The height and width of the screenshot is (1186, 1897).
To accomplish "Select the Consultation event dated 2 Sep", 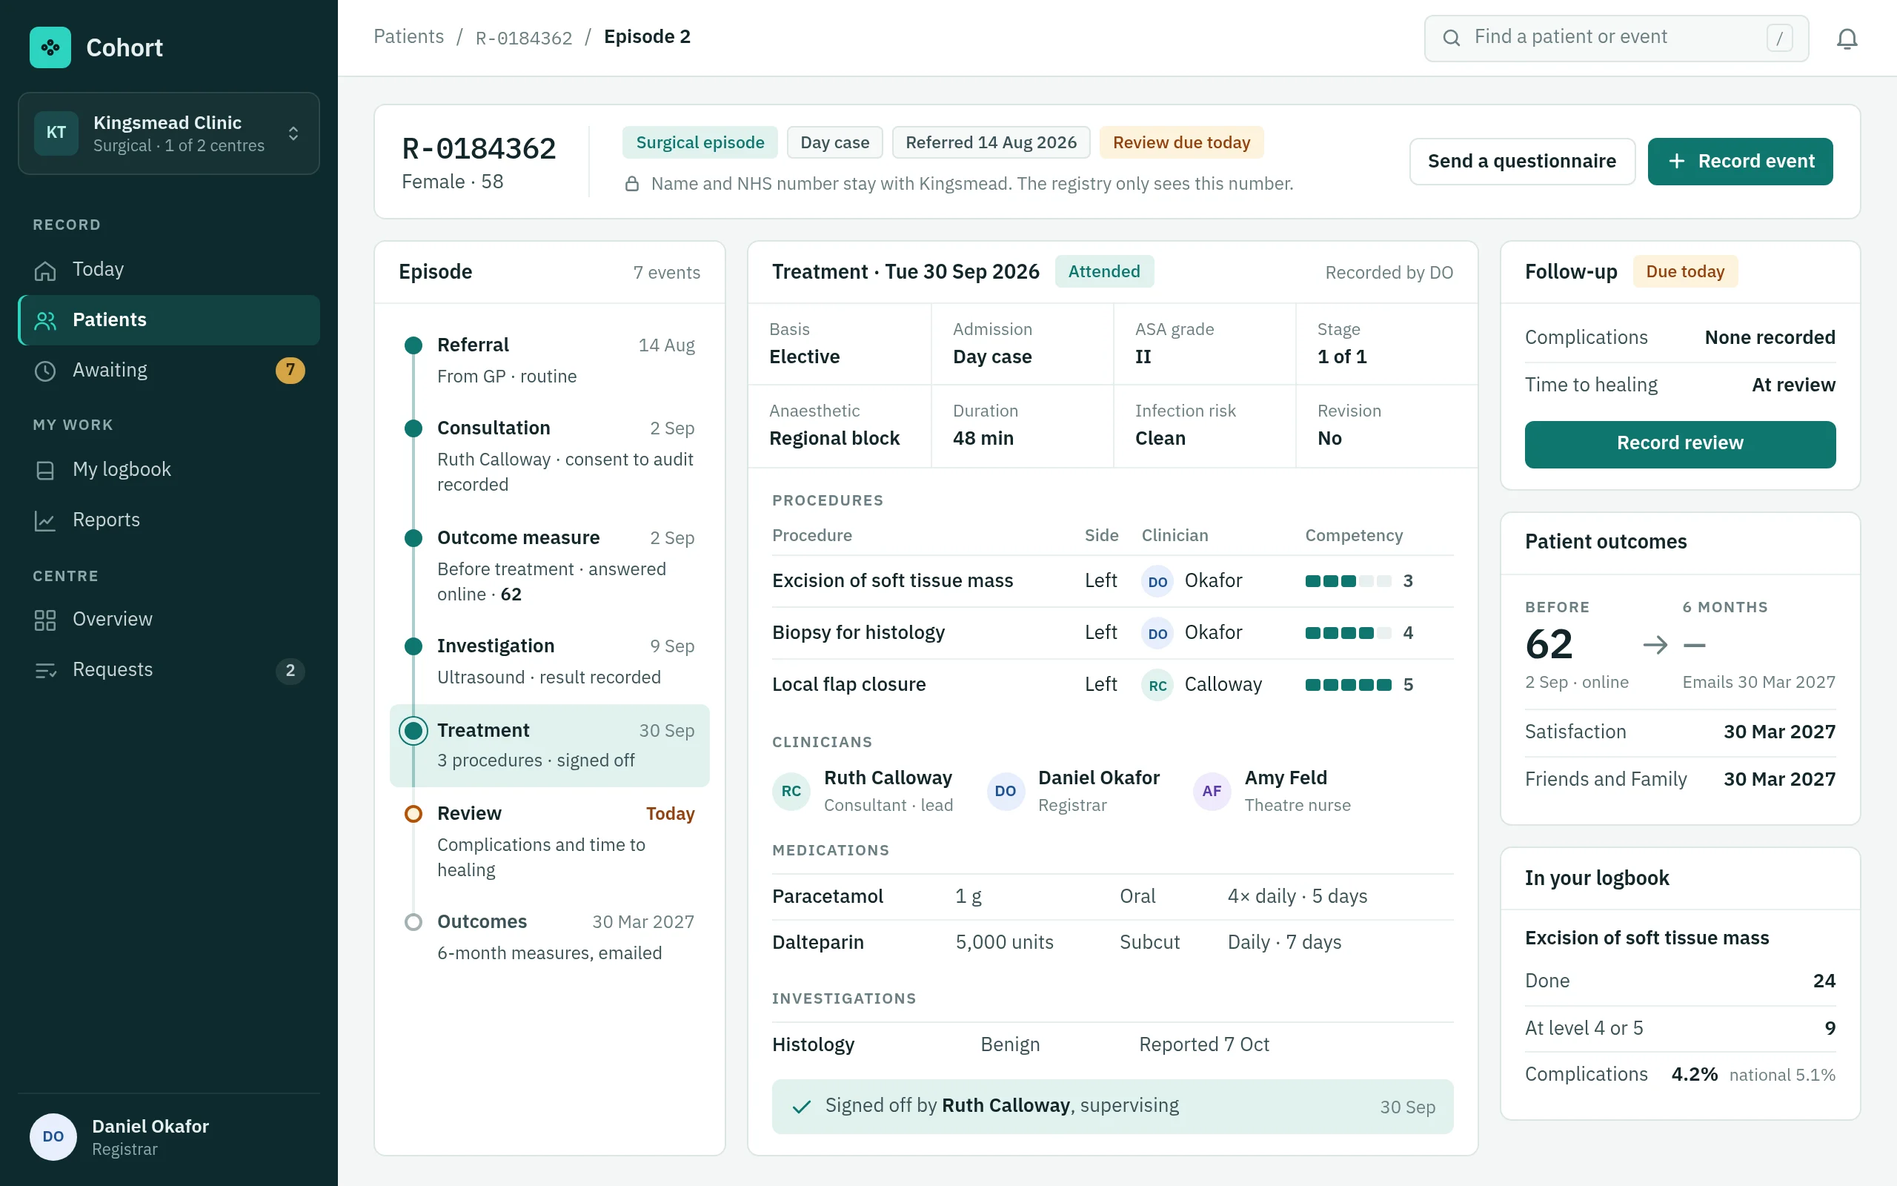I will click(x=550, y=456).
